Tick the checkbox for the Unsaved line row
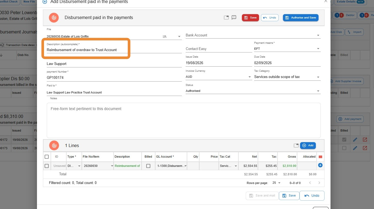Viewport: 374px width, 209px height. coord(46,166)
